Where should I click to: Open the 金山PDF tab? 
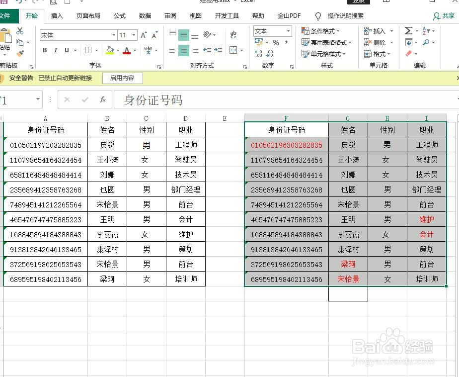(289, 16)
